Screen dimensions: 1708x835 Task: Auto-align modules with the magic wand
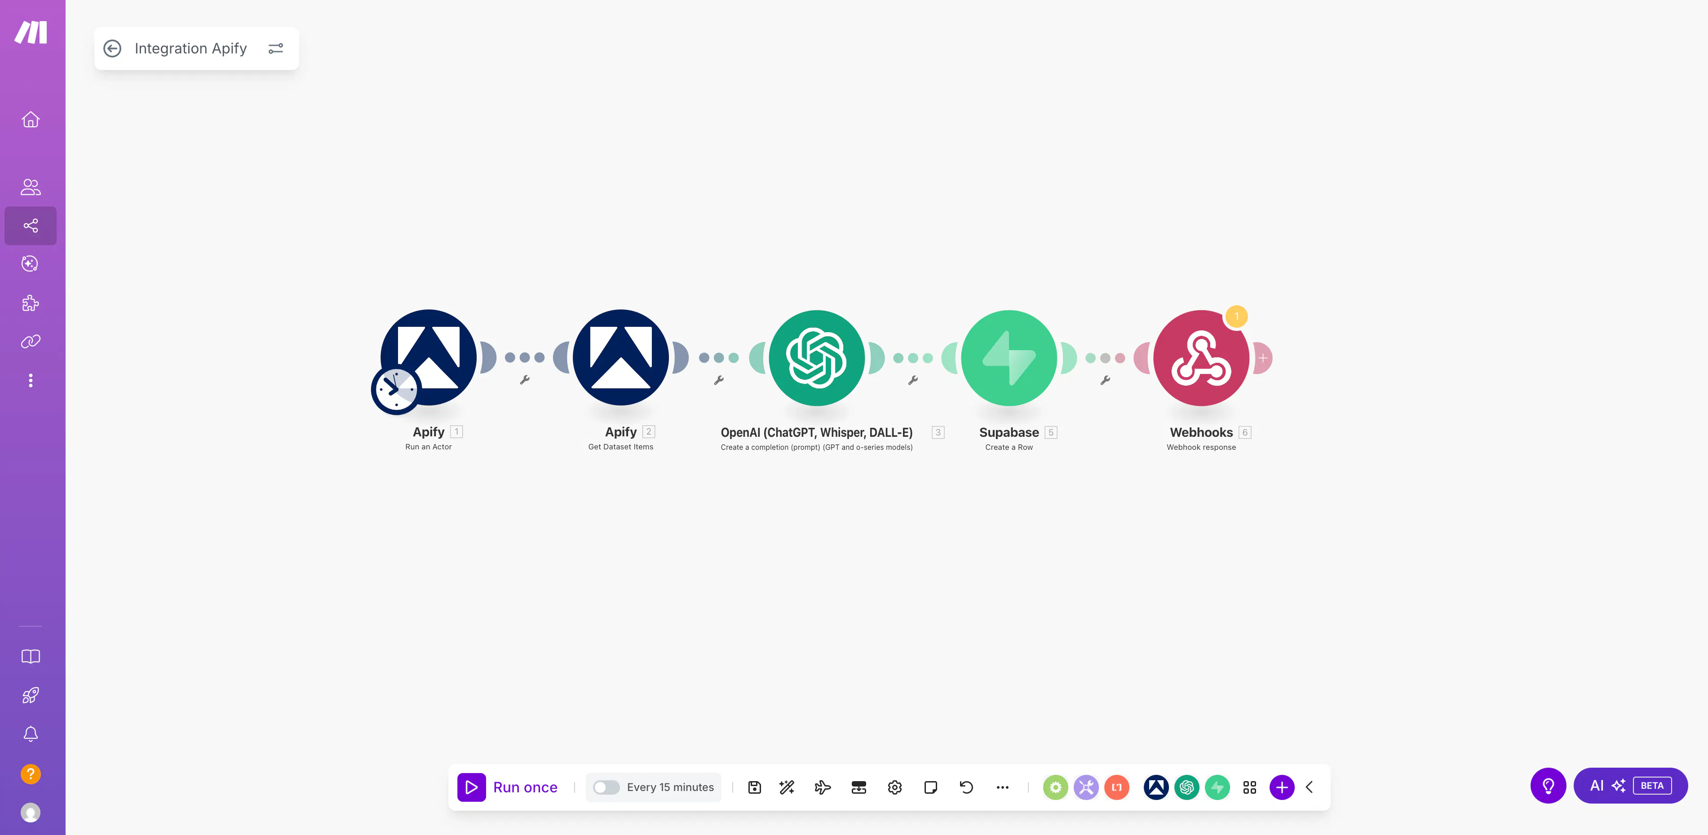(787, 787)
